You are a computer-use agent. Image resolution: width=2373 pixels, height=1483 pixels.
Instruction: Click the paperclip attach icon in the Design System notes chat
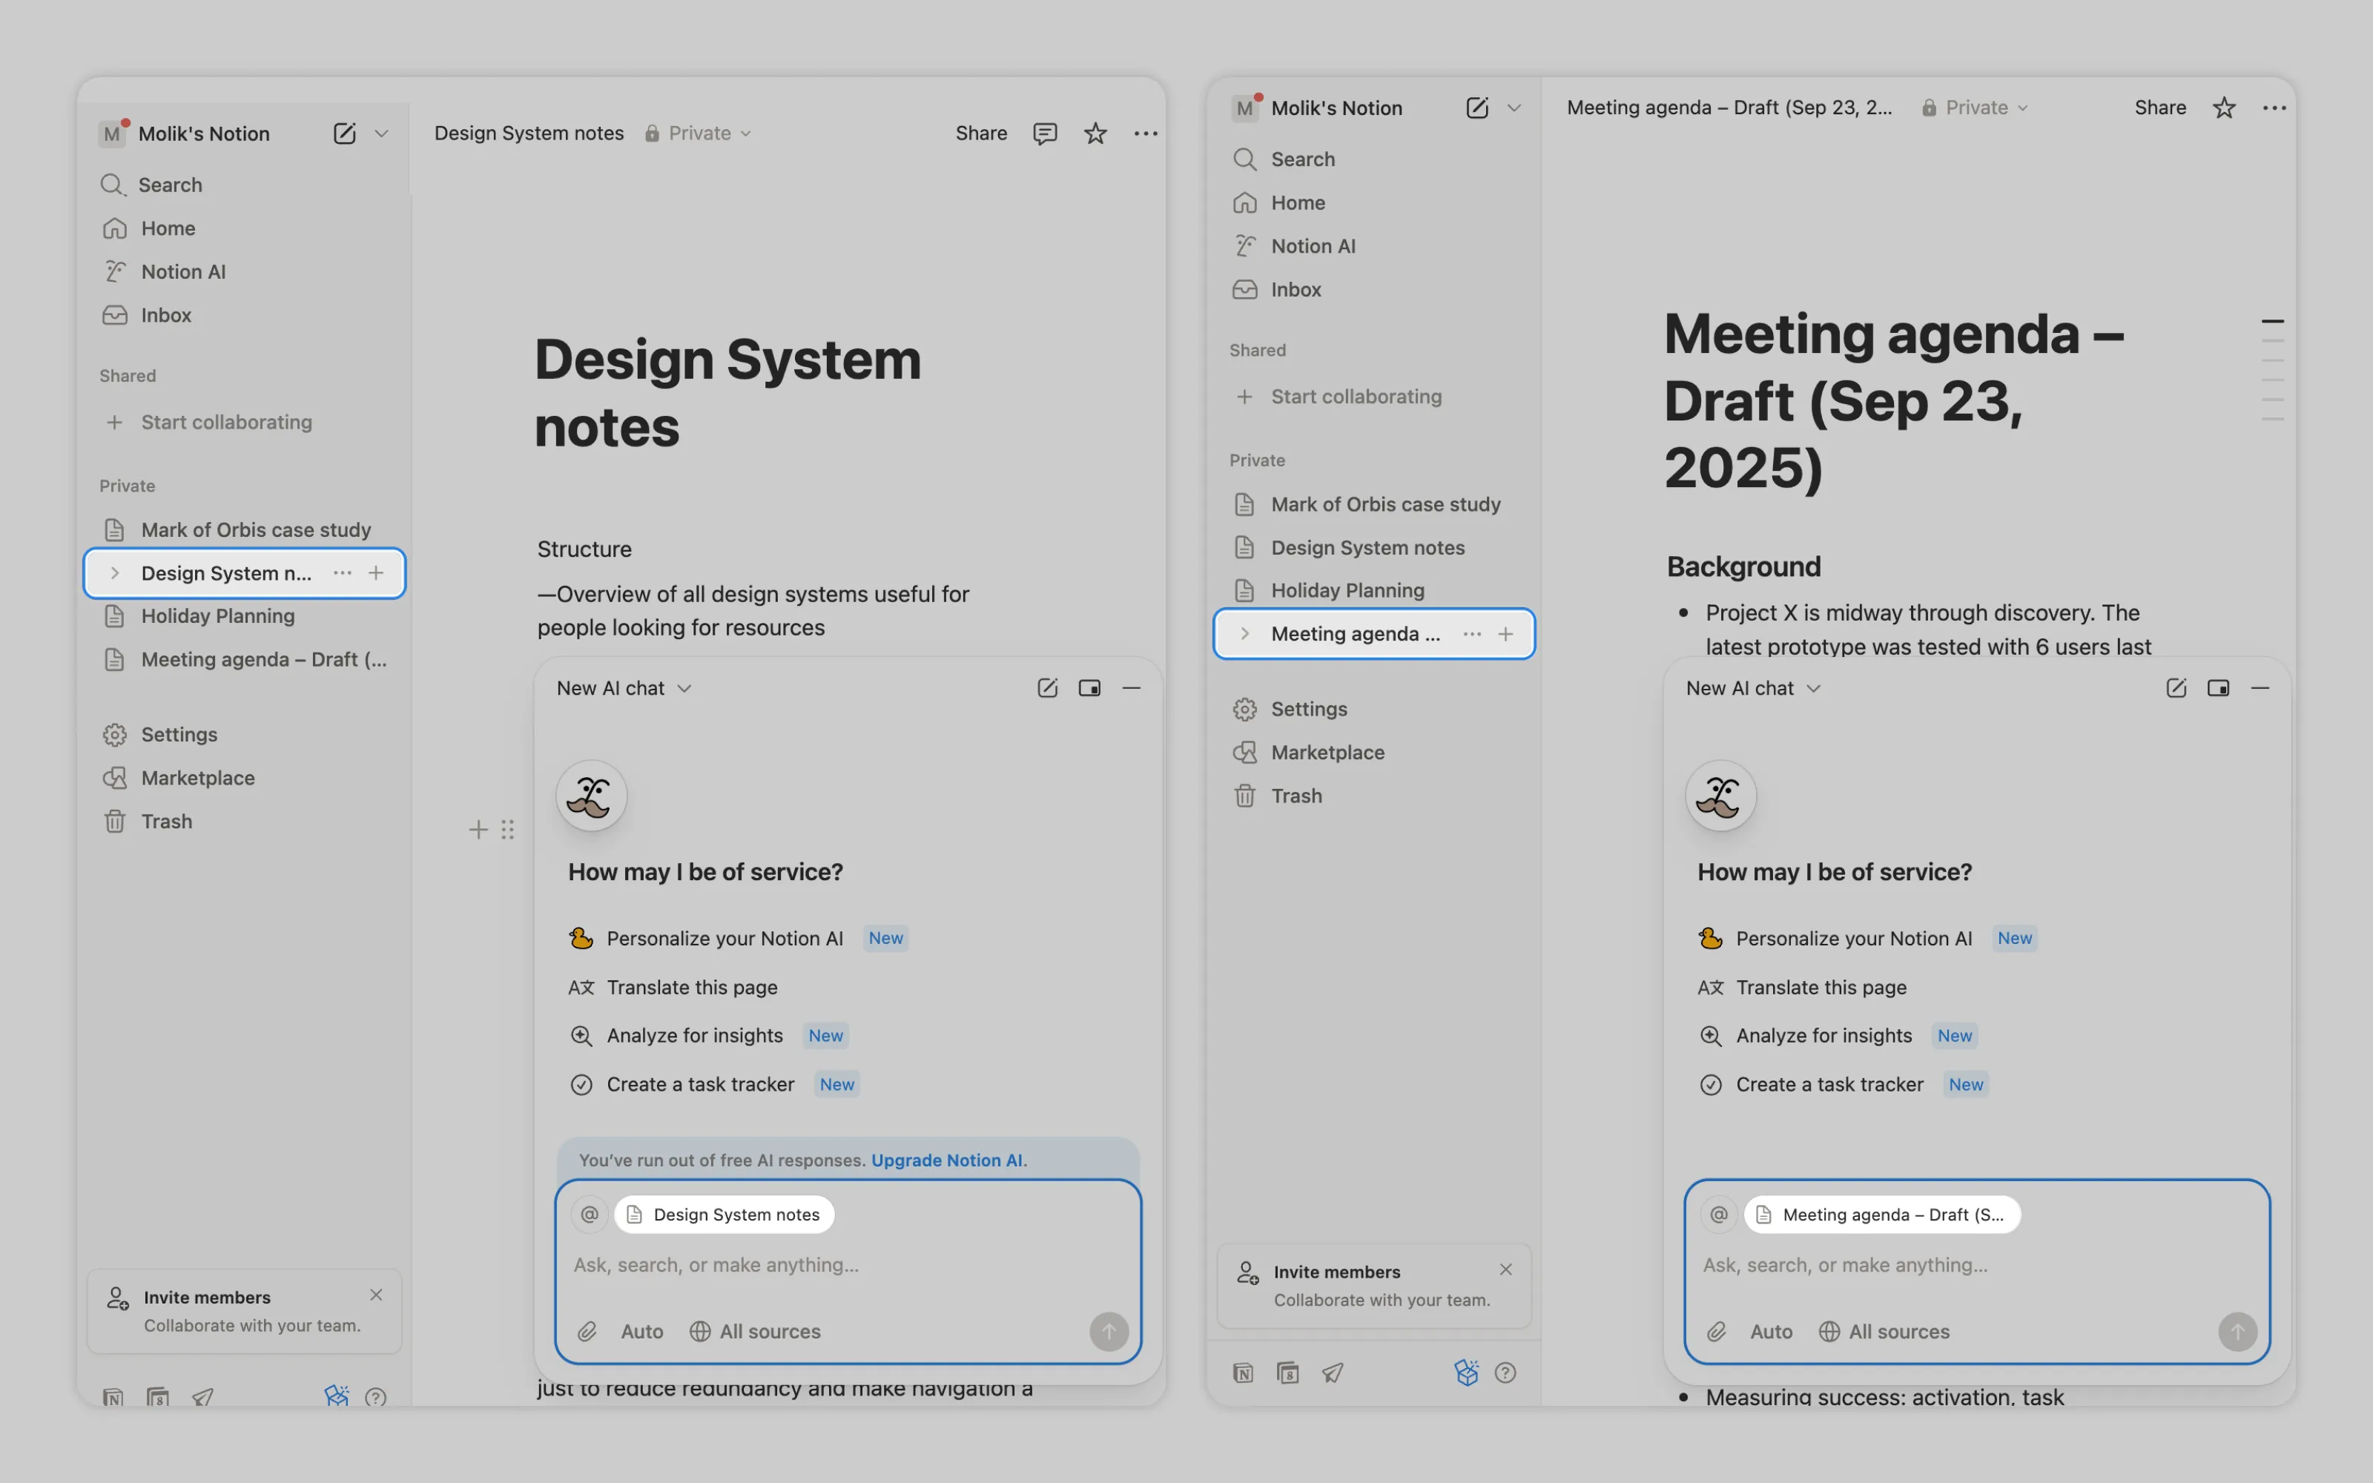[x=587, y=1331]
